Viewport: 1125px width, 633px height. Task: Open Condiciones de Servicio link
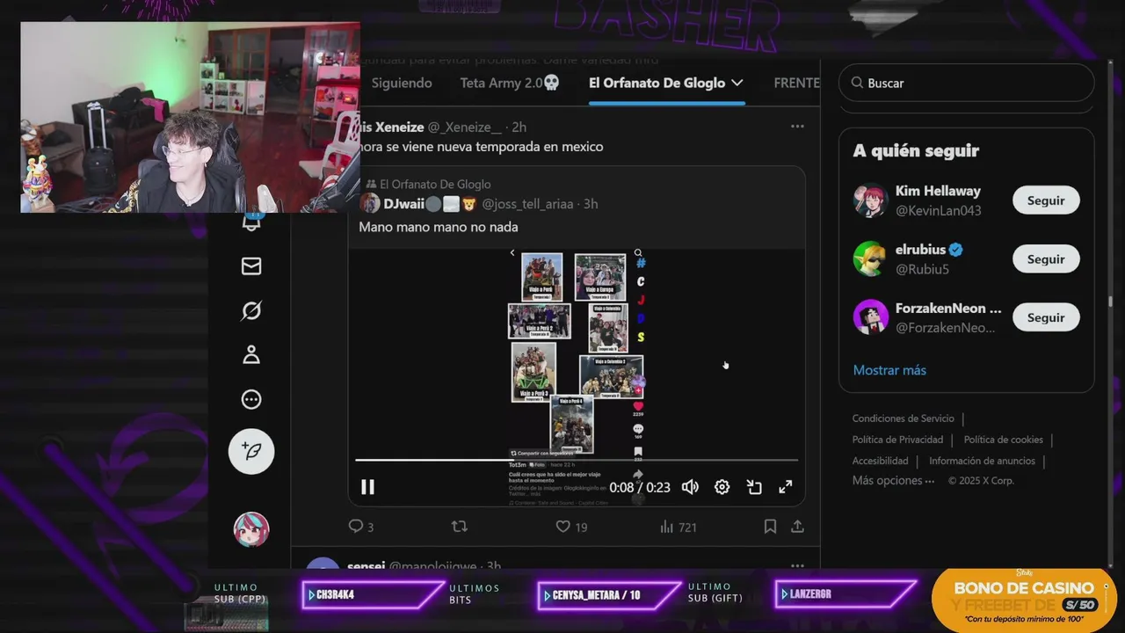coord(903,418)
